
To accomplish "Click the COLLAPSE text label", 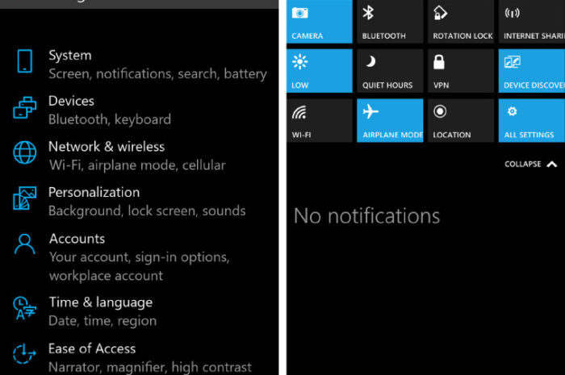I will click(523, 164).
